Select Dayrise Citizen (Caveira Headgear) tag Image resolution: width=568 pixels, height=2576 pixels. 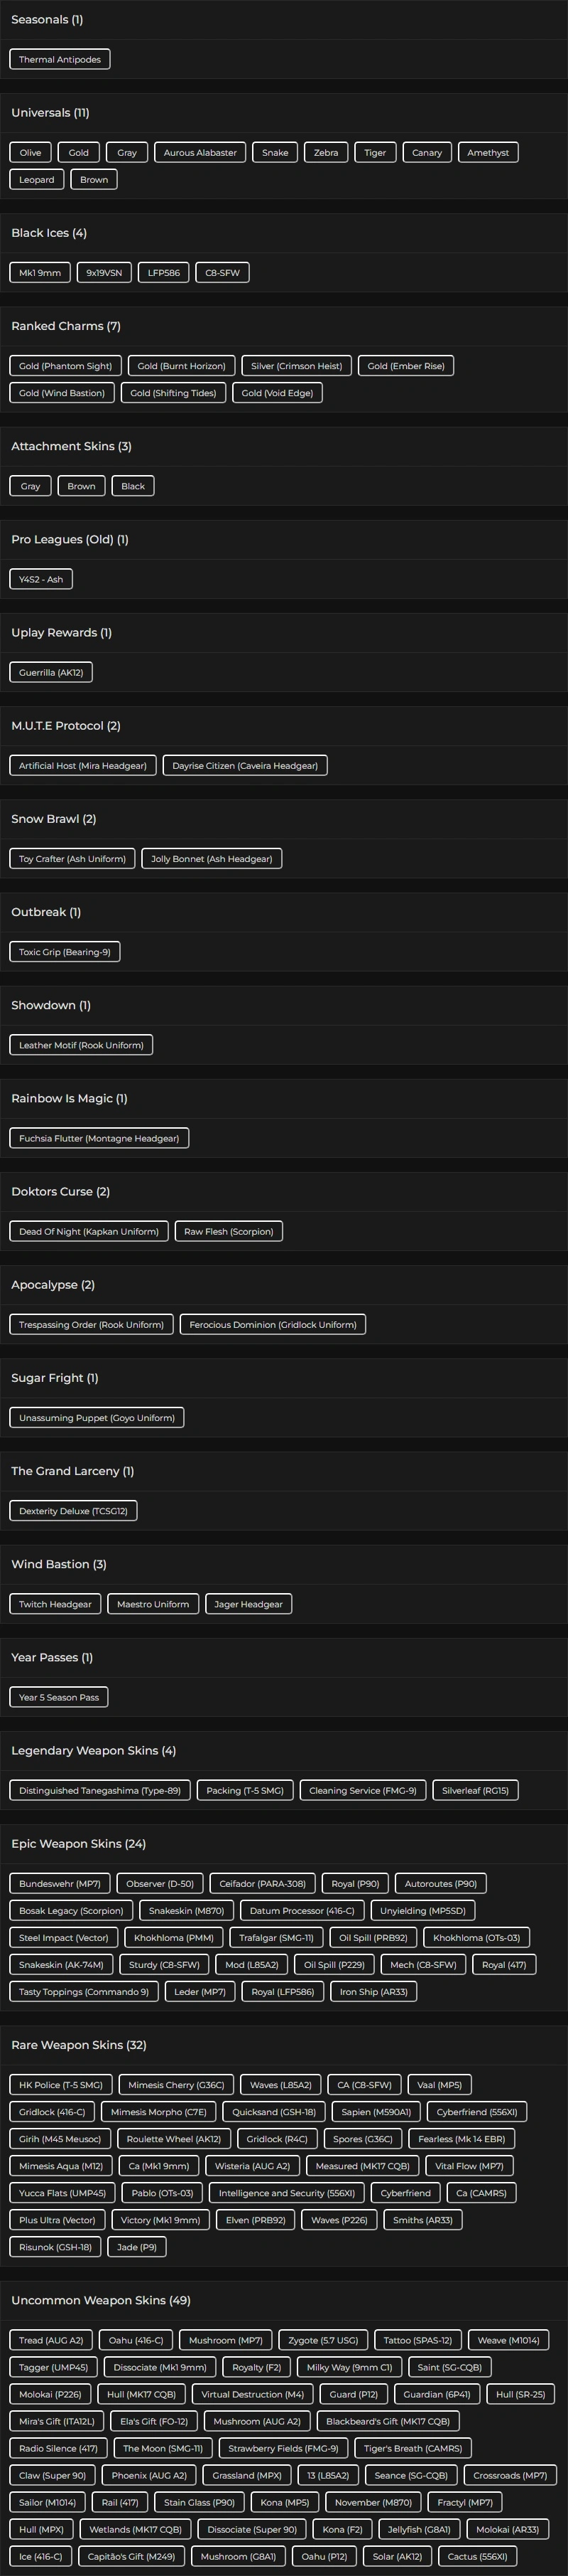[244, 766]
